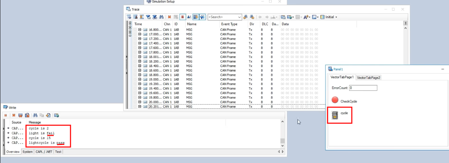Switch to the Overview tab in Write window
The image size is (449, 163).
[13, 152]
